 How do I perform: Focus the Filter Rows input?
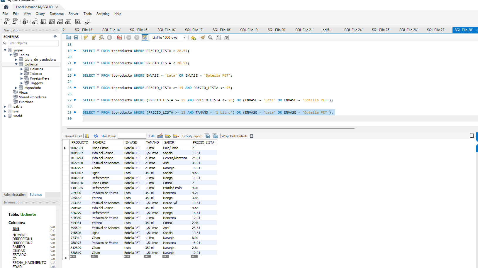(132, 136)
